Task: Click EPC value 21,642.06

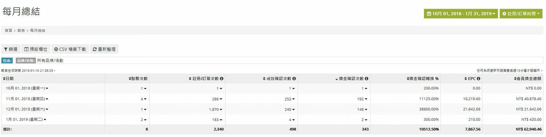Action: tap(472, 109)
